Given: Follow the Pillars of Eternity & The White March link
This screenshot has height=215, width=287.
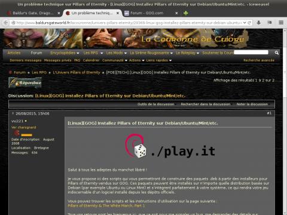Looking at the screenshot, I should pos(106,205).
